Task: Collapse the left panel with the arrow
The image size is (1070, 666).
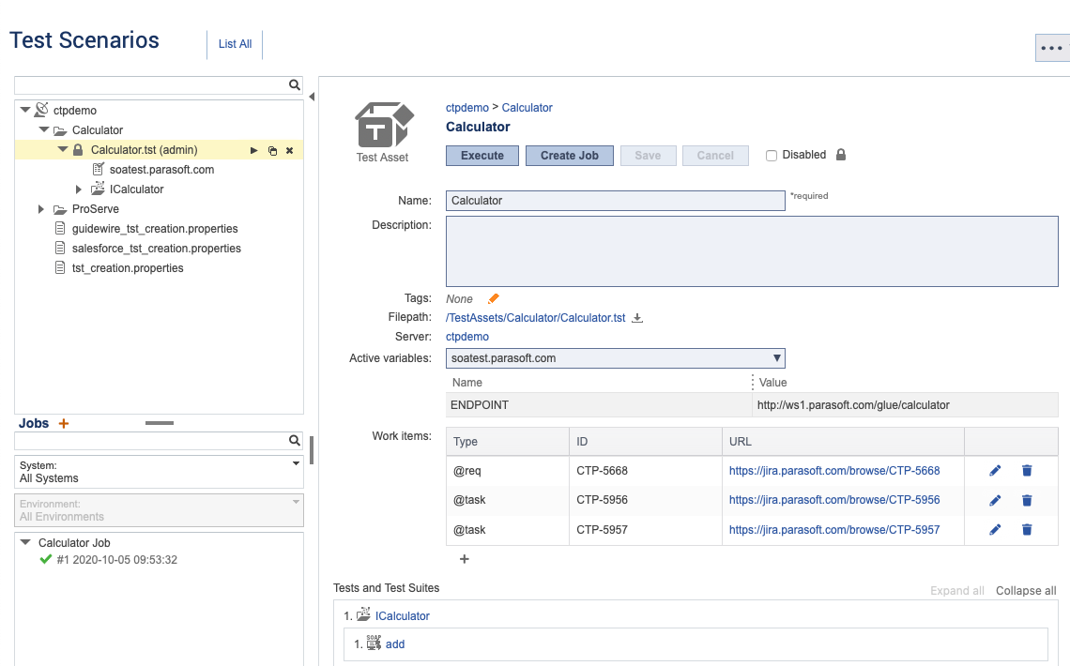Action: tap(312, 97)
